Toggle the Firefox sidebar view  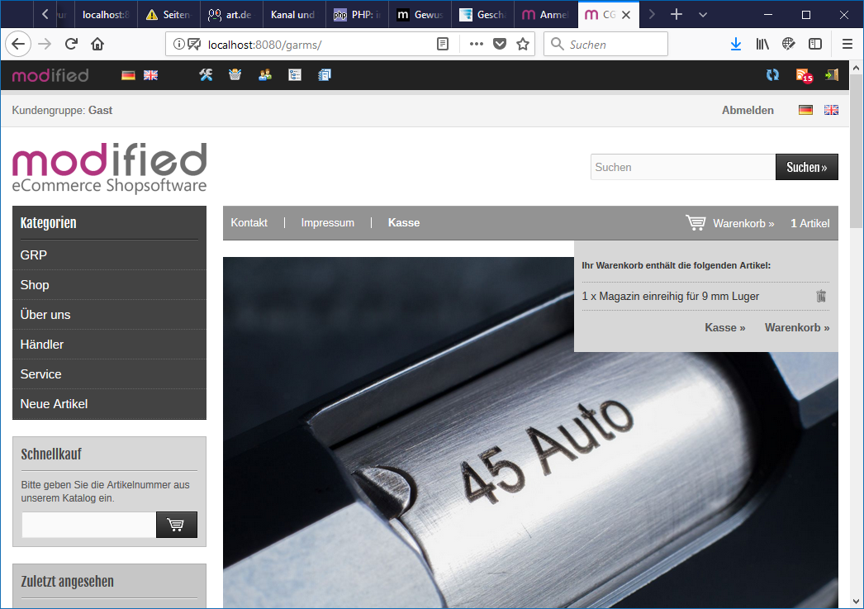tap(815, 44)
